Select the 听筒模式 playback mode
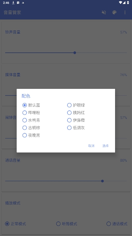 [67, 224]
